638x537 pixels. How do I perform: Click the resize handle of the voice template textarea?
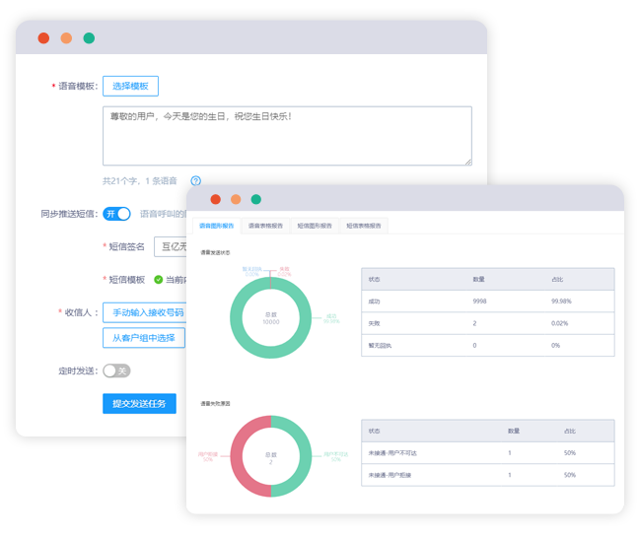467,161
